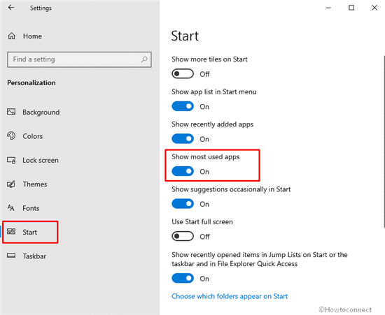The width and height of the screenshot is (385, 315).
Task: Select the Background picture icon
Action: (11, 112)
